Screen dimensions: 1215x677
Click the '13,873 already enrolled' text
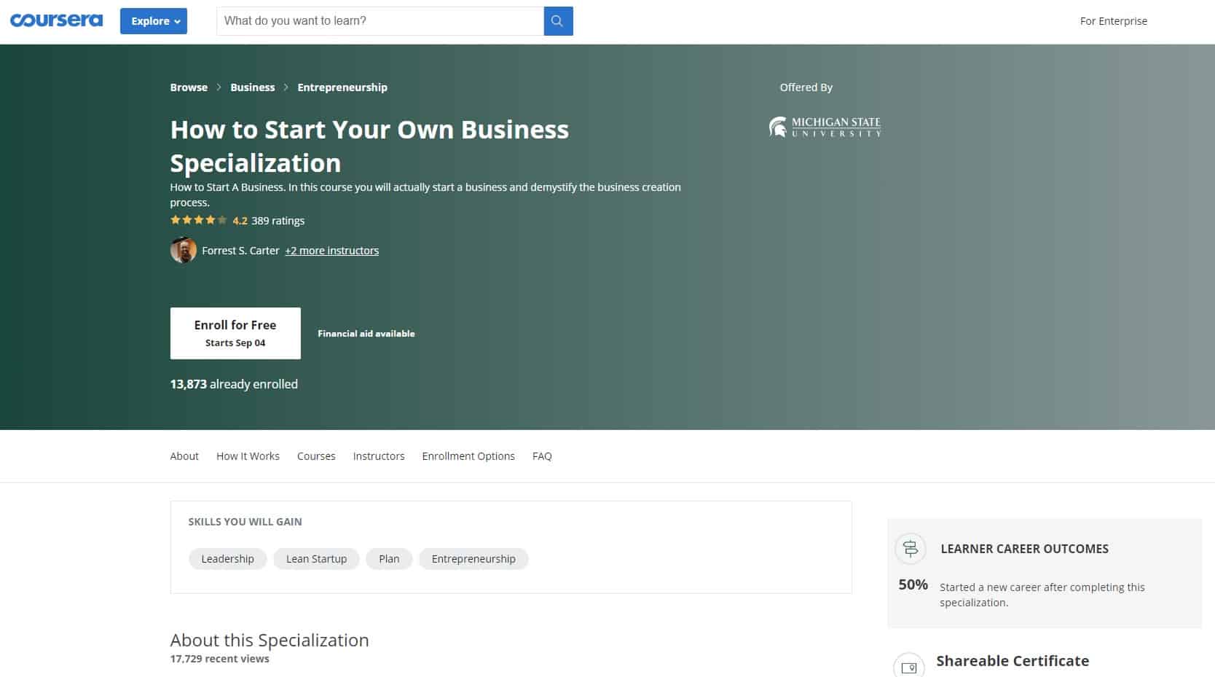[x=234, y=384]
